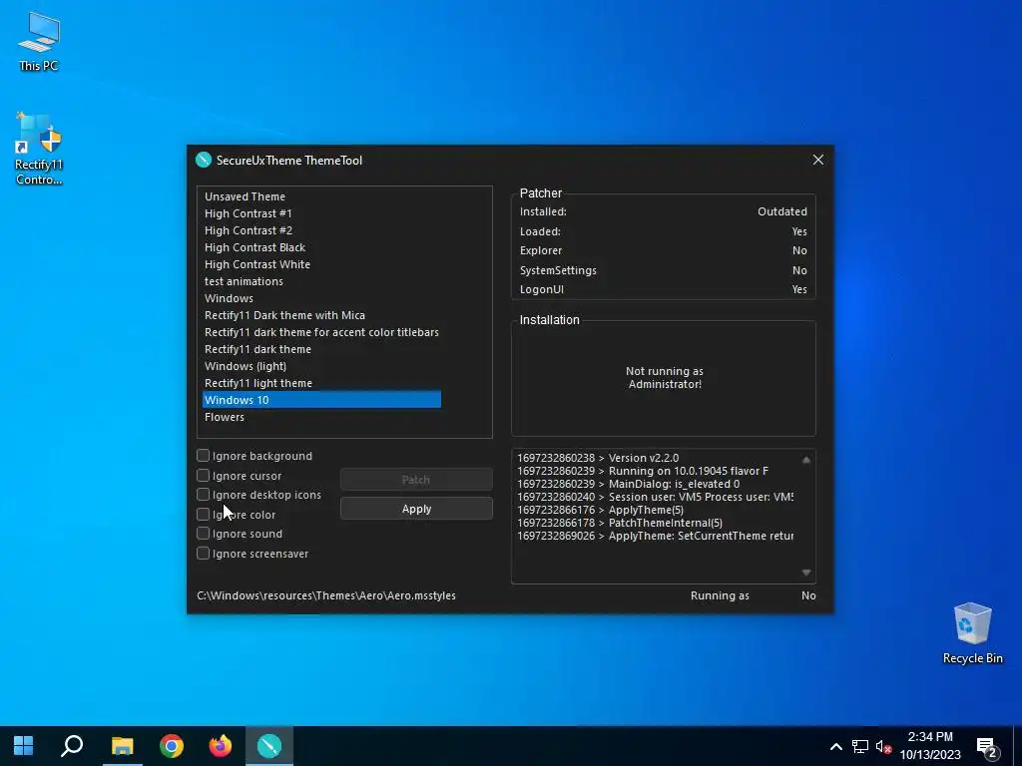Click the SystemSettings status row

663,270
